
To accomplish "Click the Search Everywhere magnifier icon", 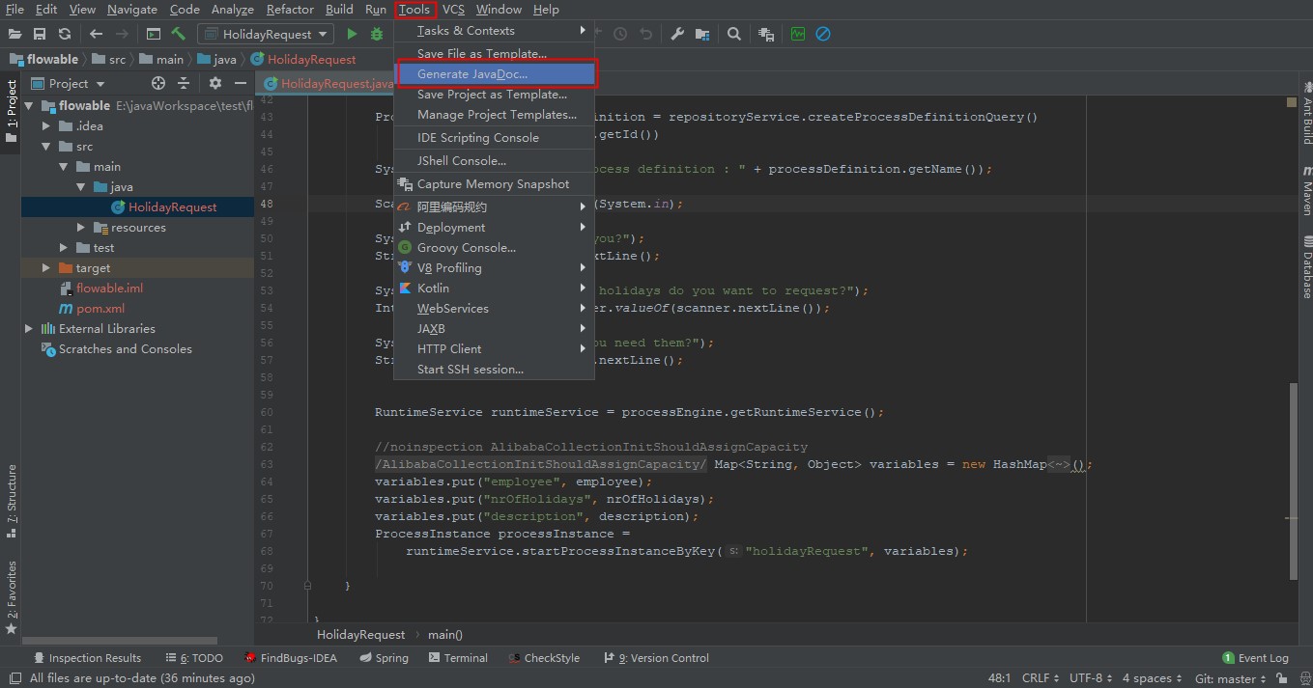I will [734, 34].
